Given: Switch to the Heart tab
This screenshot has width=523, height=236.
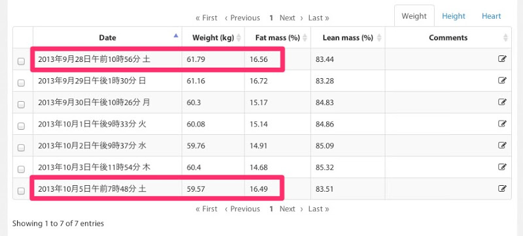Looking at the screenshot, I should click(x=492, y=16).
